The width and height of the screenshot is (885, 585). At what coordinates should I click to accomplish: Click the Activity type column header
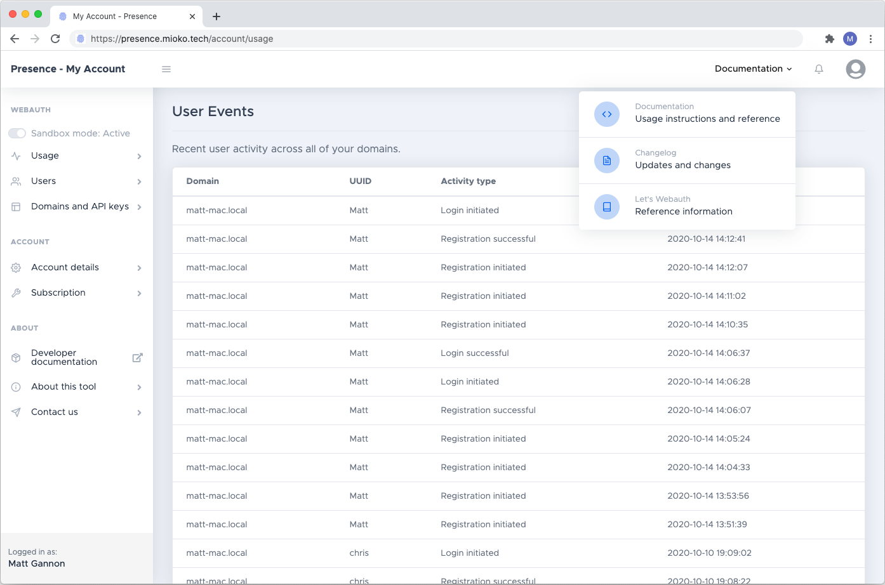(x=469, y=181)
